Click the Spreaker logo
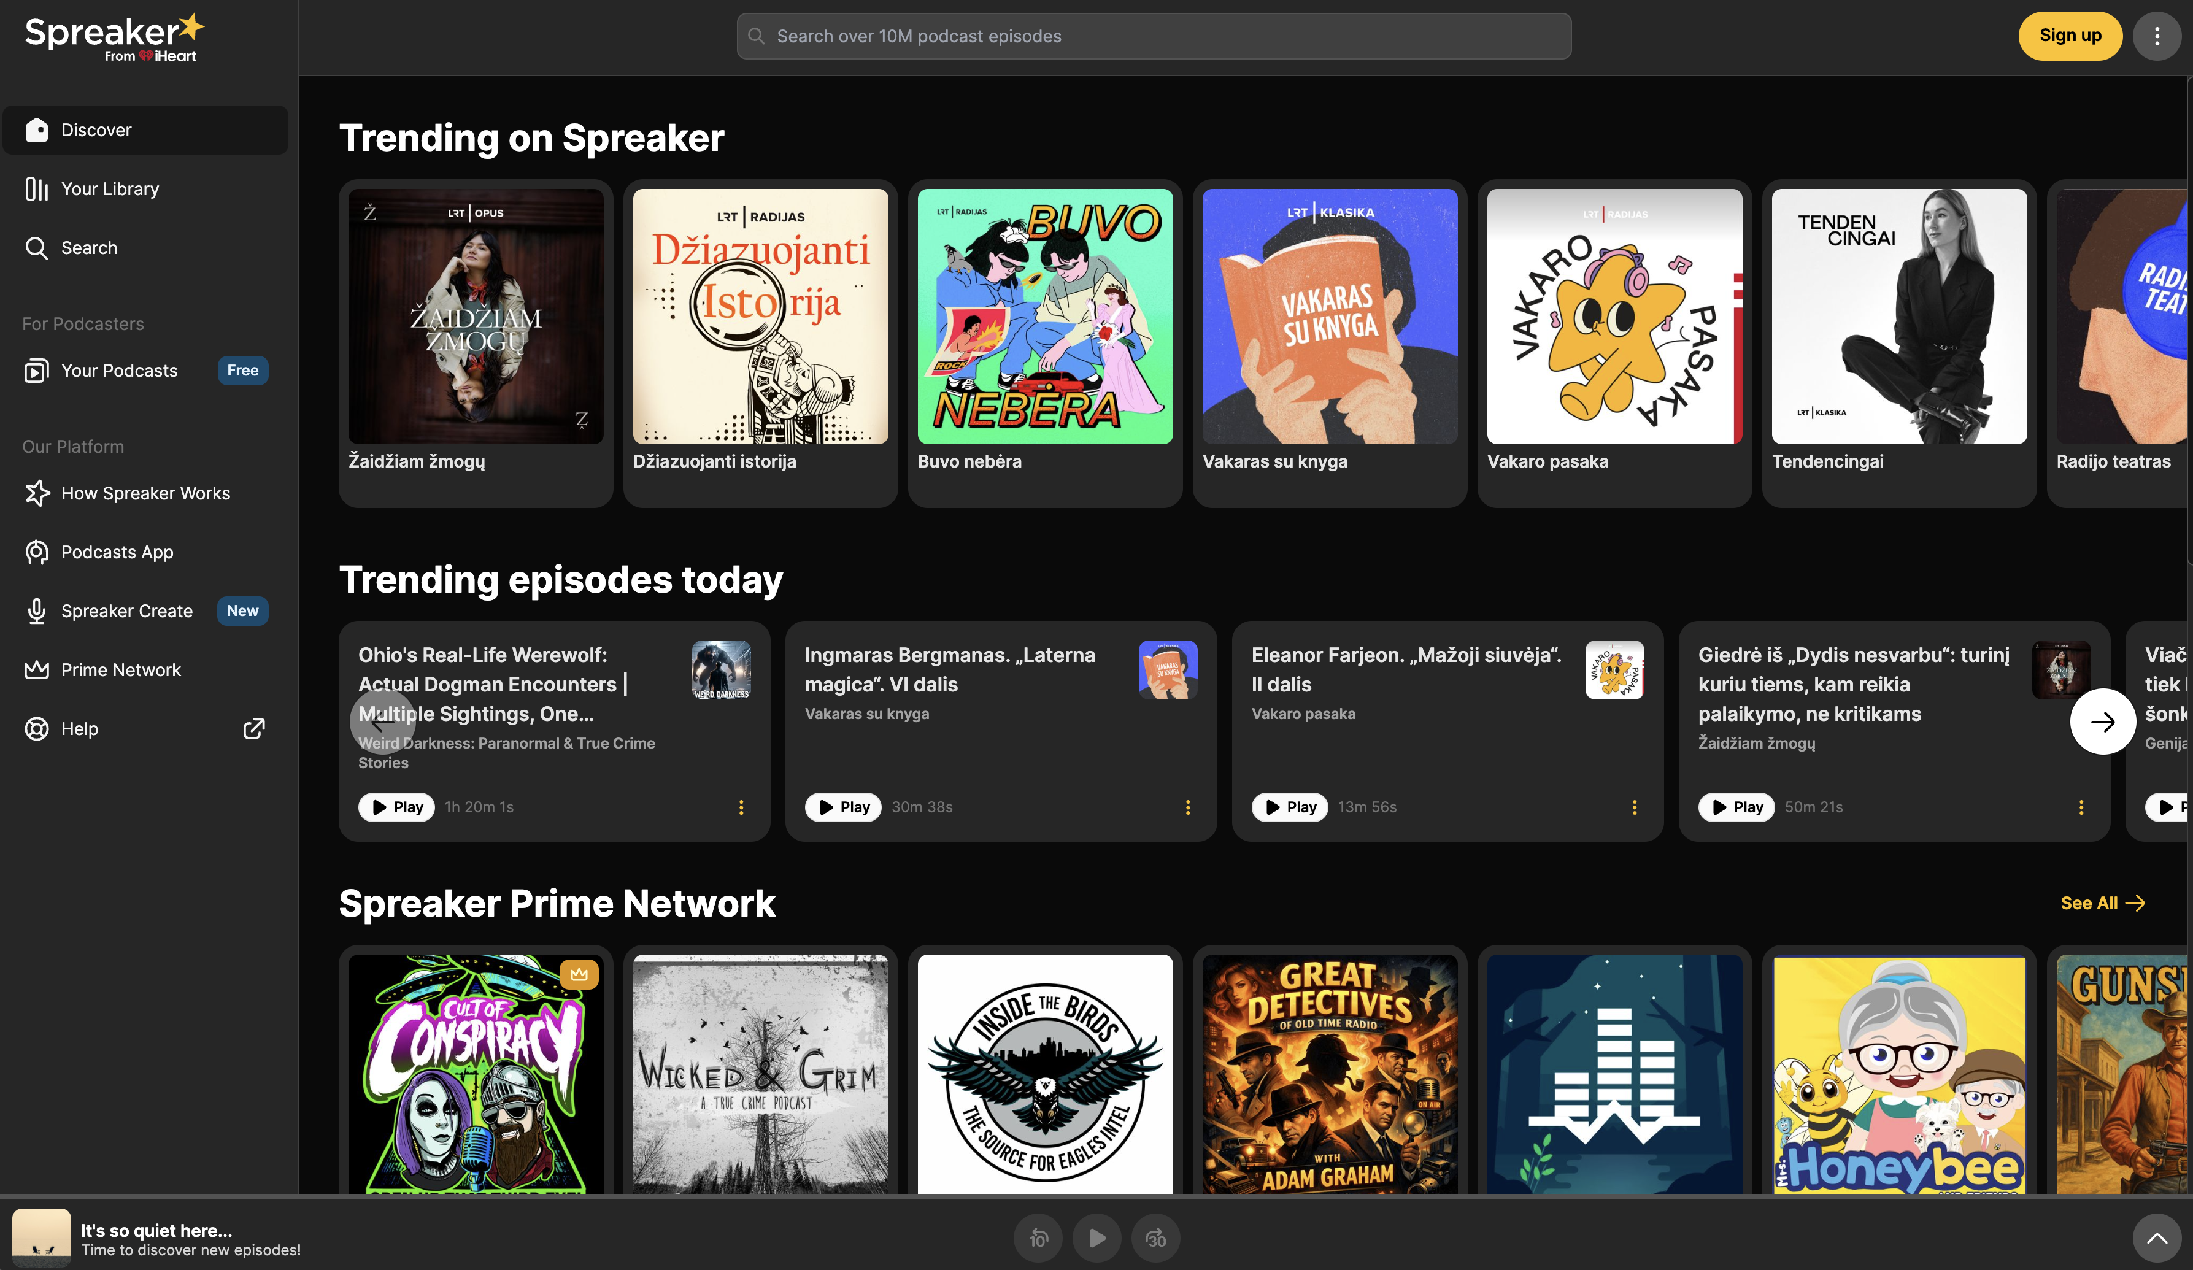 tap(113, 36)
